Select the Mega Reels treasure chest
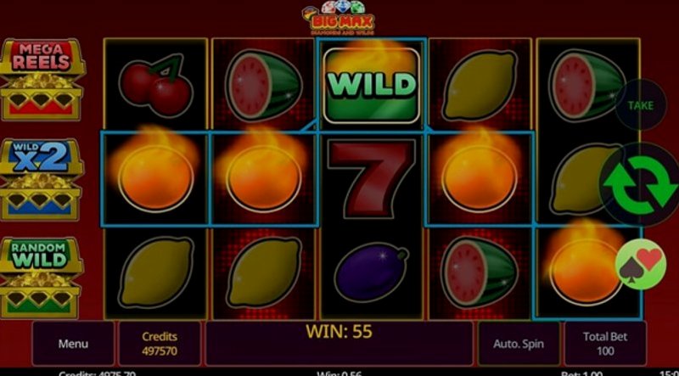Screen dimensions: 679x376 pyautogui.click(x=42, y=80)
